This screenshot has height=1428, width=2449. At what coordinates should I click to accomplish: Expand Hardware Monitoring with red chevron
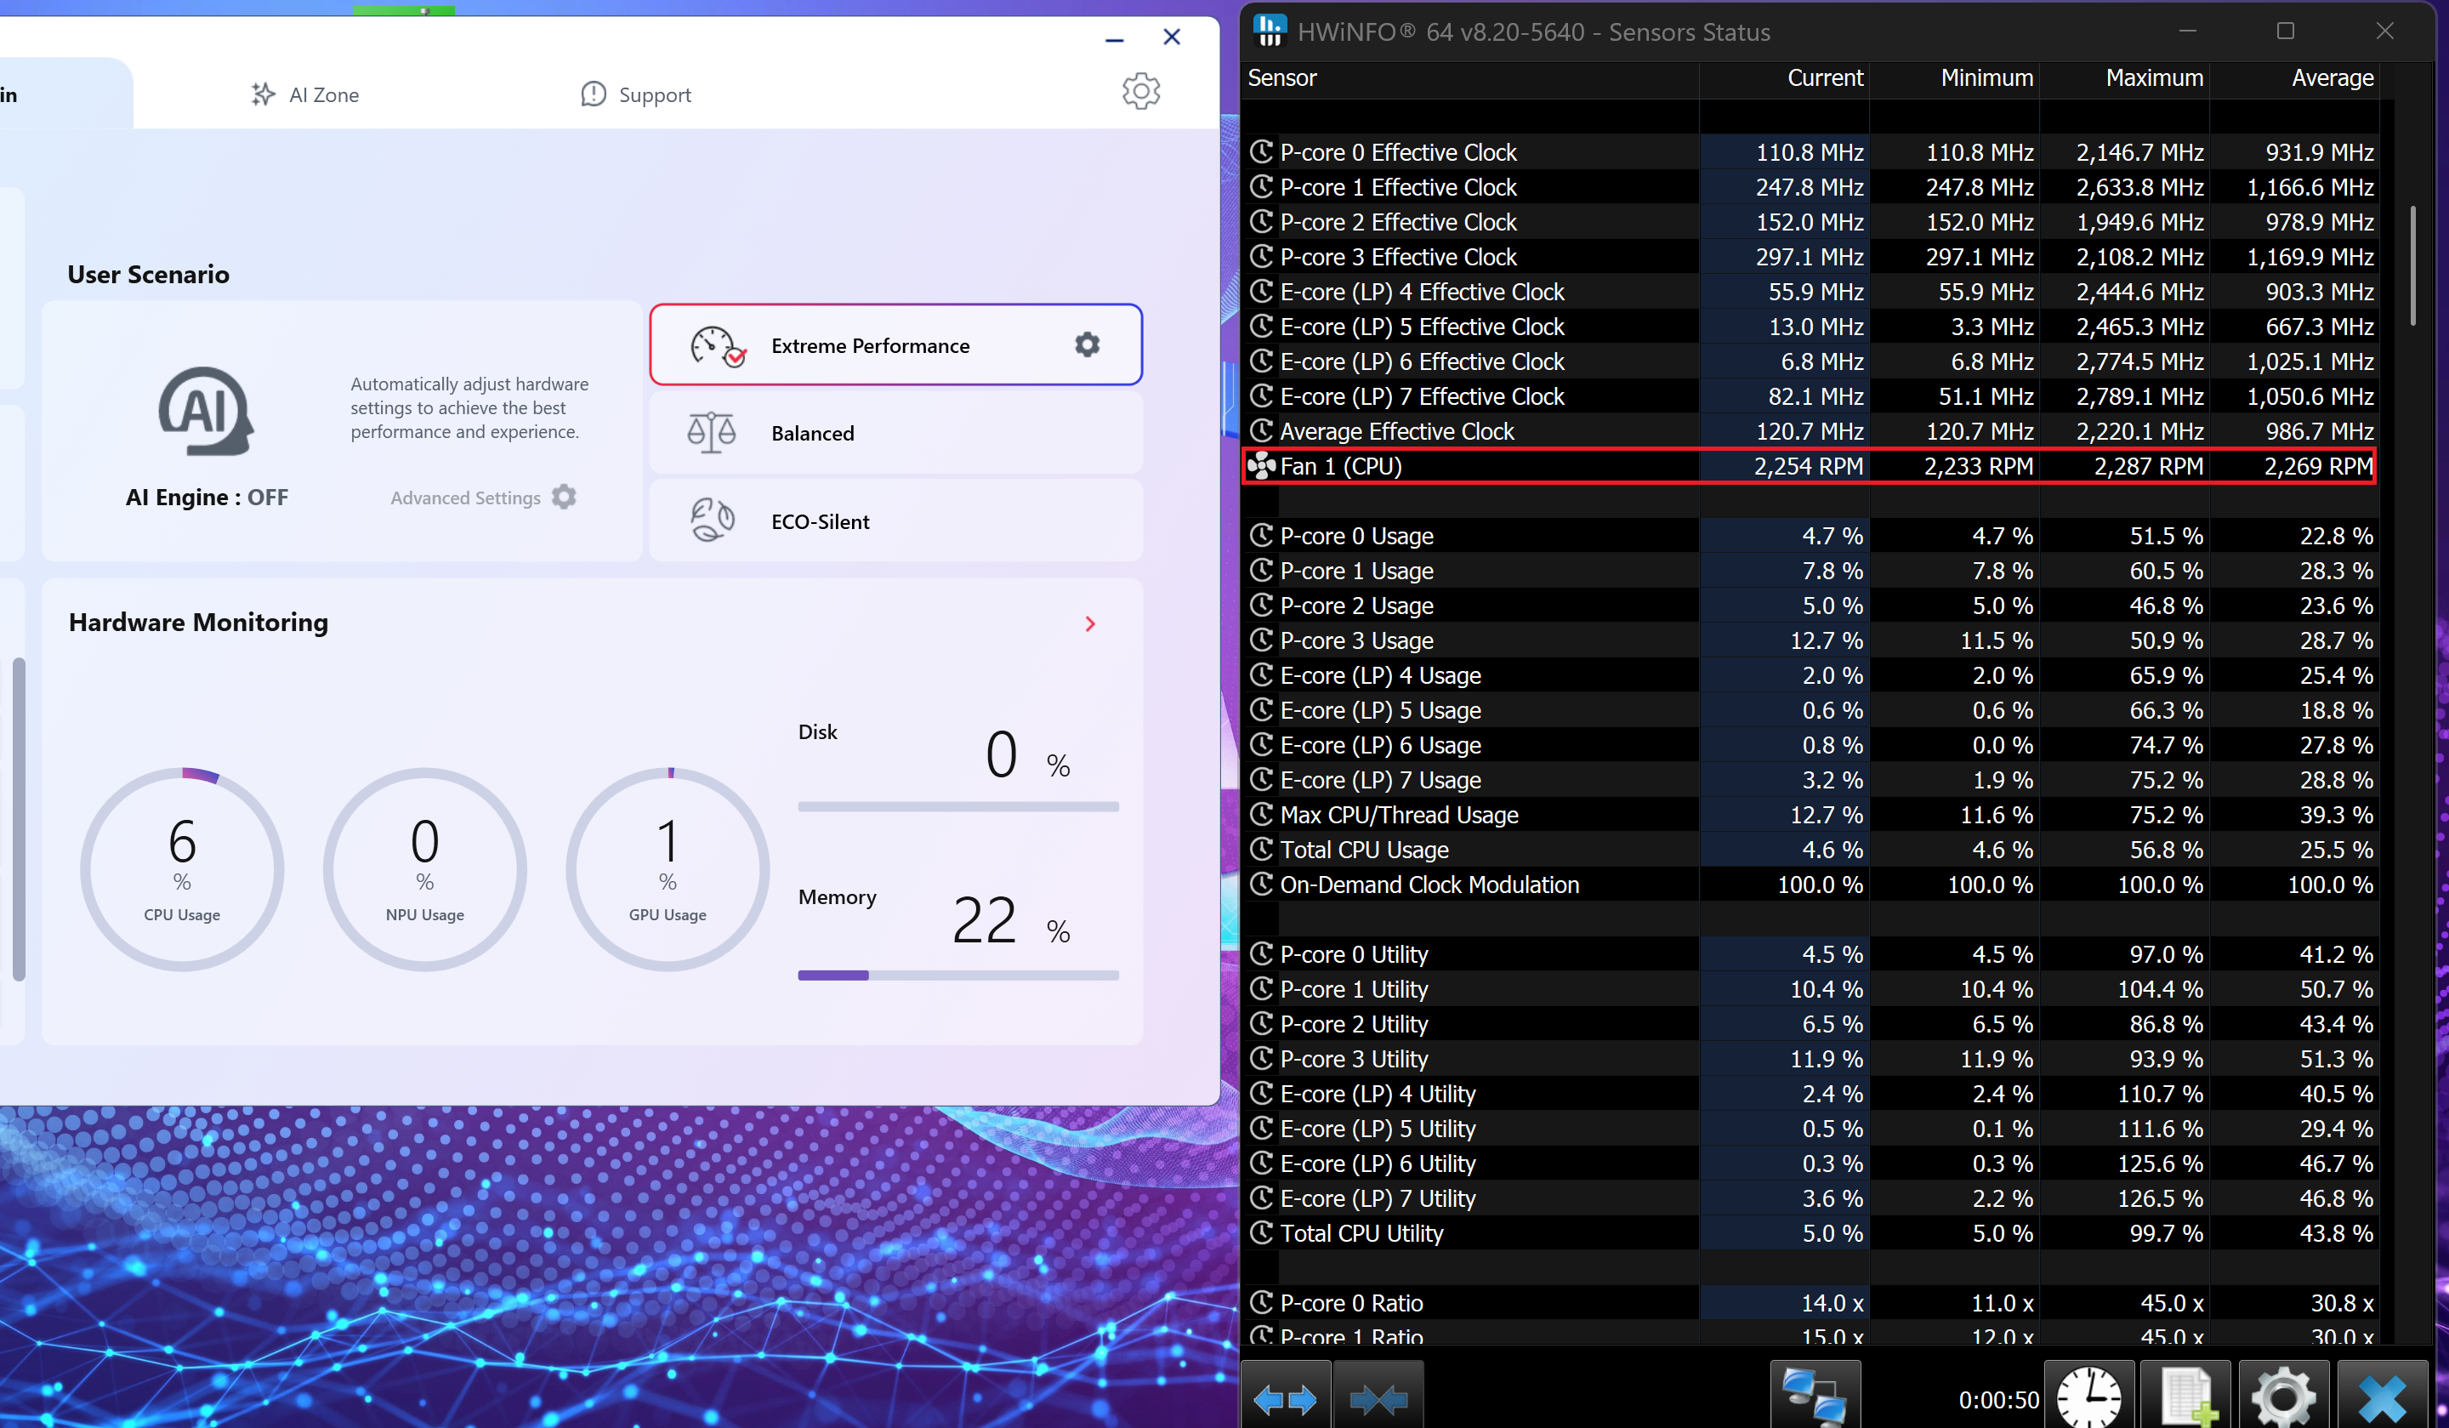pos(1090,624)
